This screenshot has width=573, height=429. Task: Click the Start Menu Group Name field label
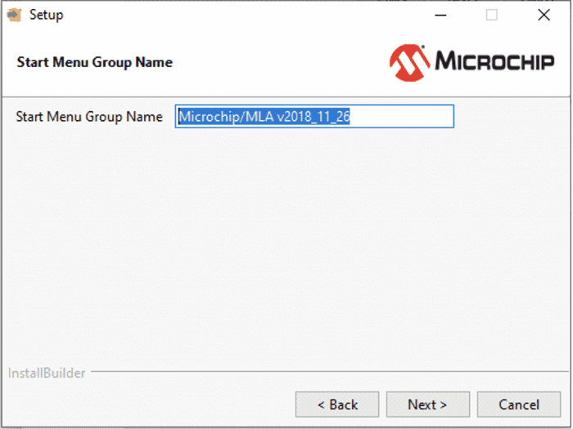(89, 117)
